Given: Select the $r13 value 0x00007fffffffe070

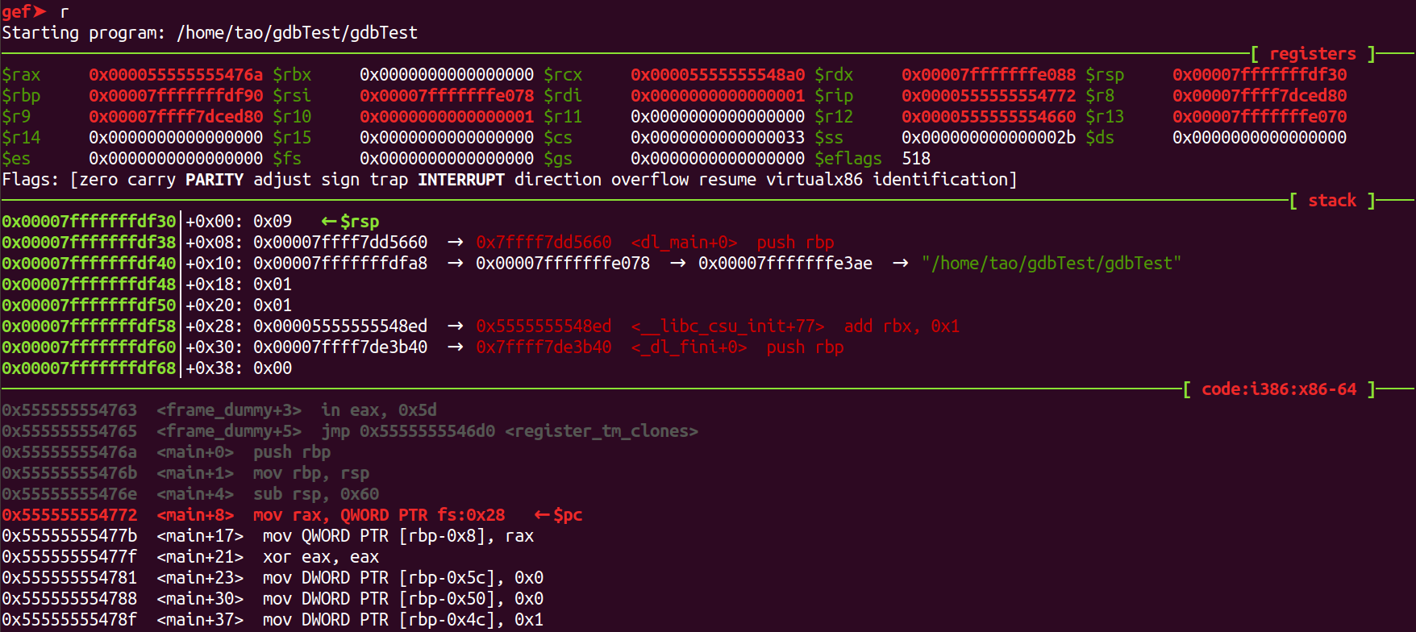Looking at the screenshot, I should [1260, 116].
